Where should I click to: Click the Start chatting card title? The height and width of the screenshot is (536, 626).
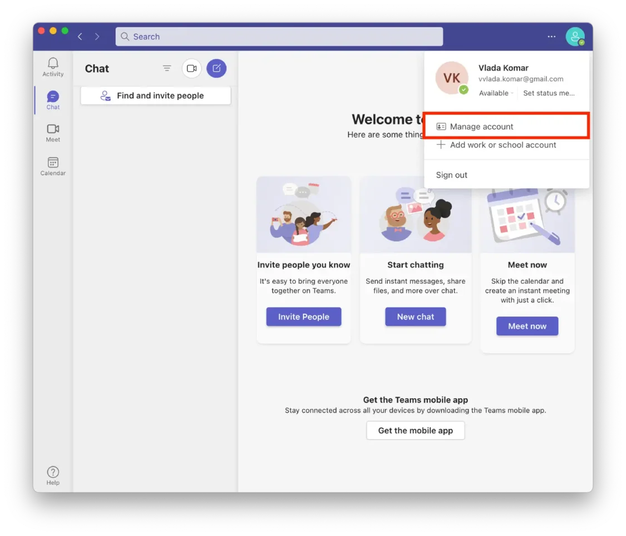(x=415, y=265)
